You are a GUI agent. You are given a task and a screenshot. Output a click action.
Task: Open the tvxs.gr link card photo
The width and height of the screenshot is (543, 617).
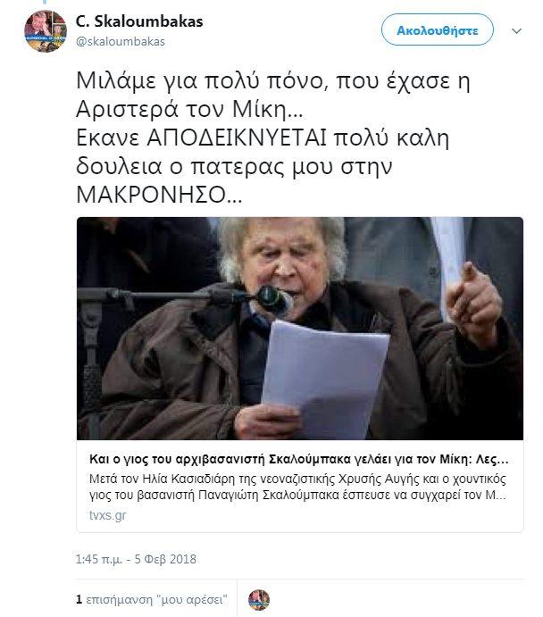point(300,329)
